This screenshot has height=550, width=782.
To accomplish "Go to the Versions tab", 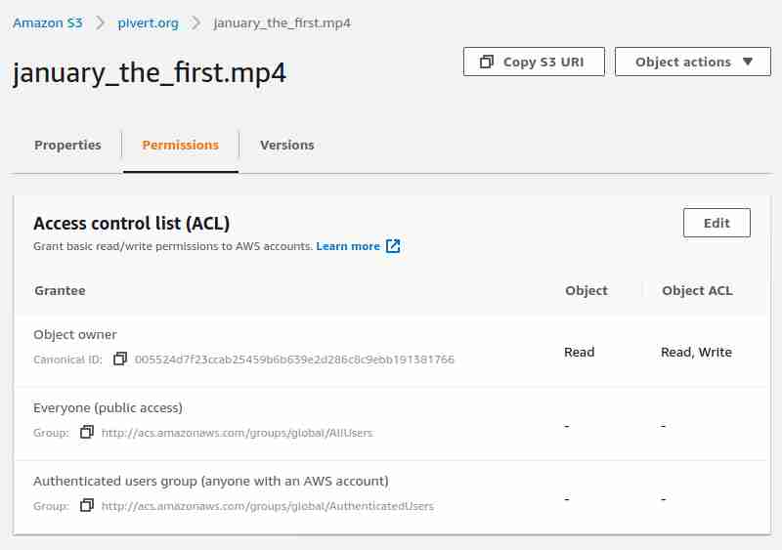I will [286, 145].
